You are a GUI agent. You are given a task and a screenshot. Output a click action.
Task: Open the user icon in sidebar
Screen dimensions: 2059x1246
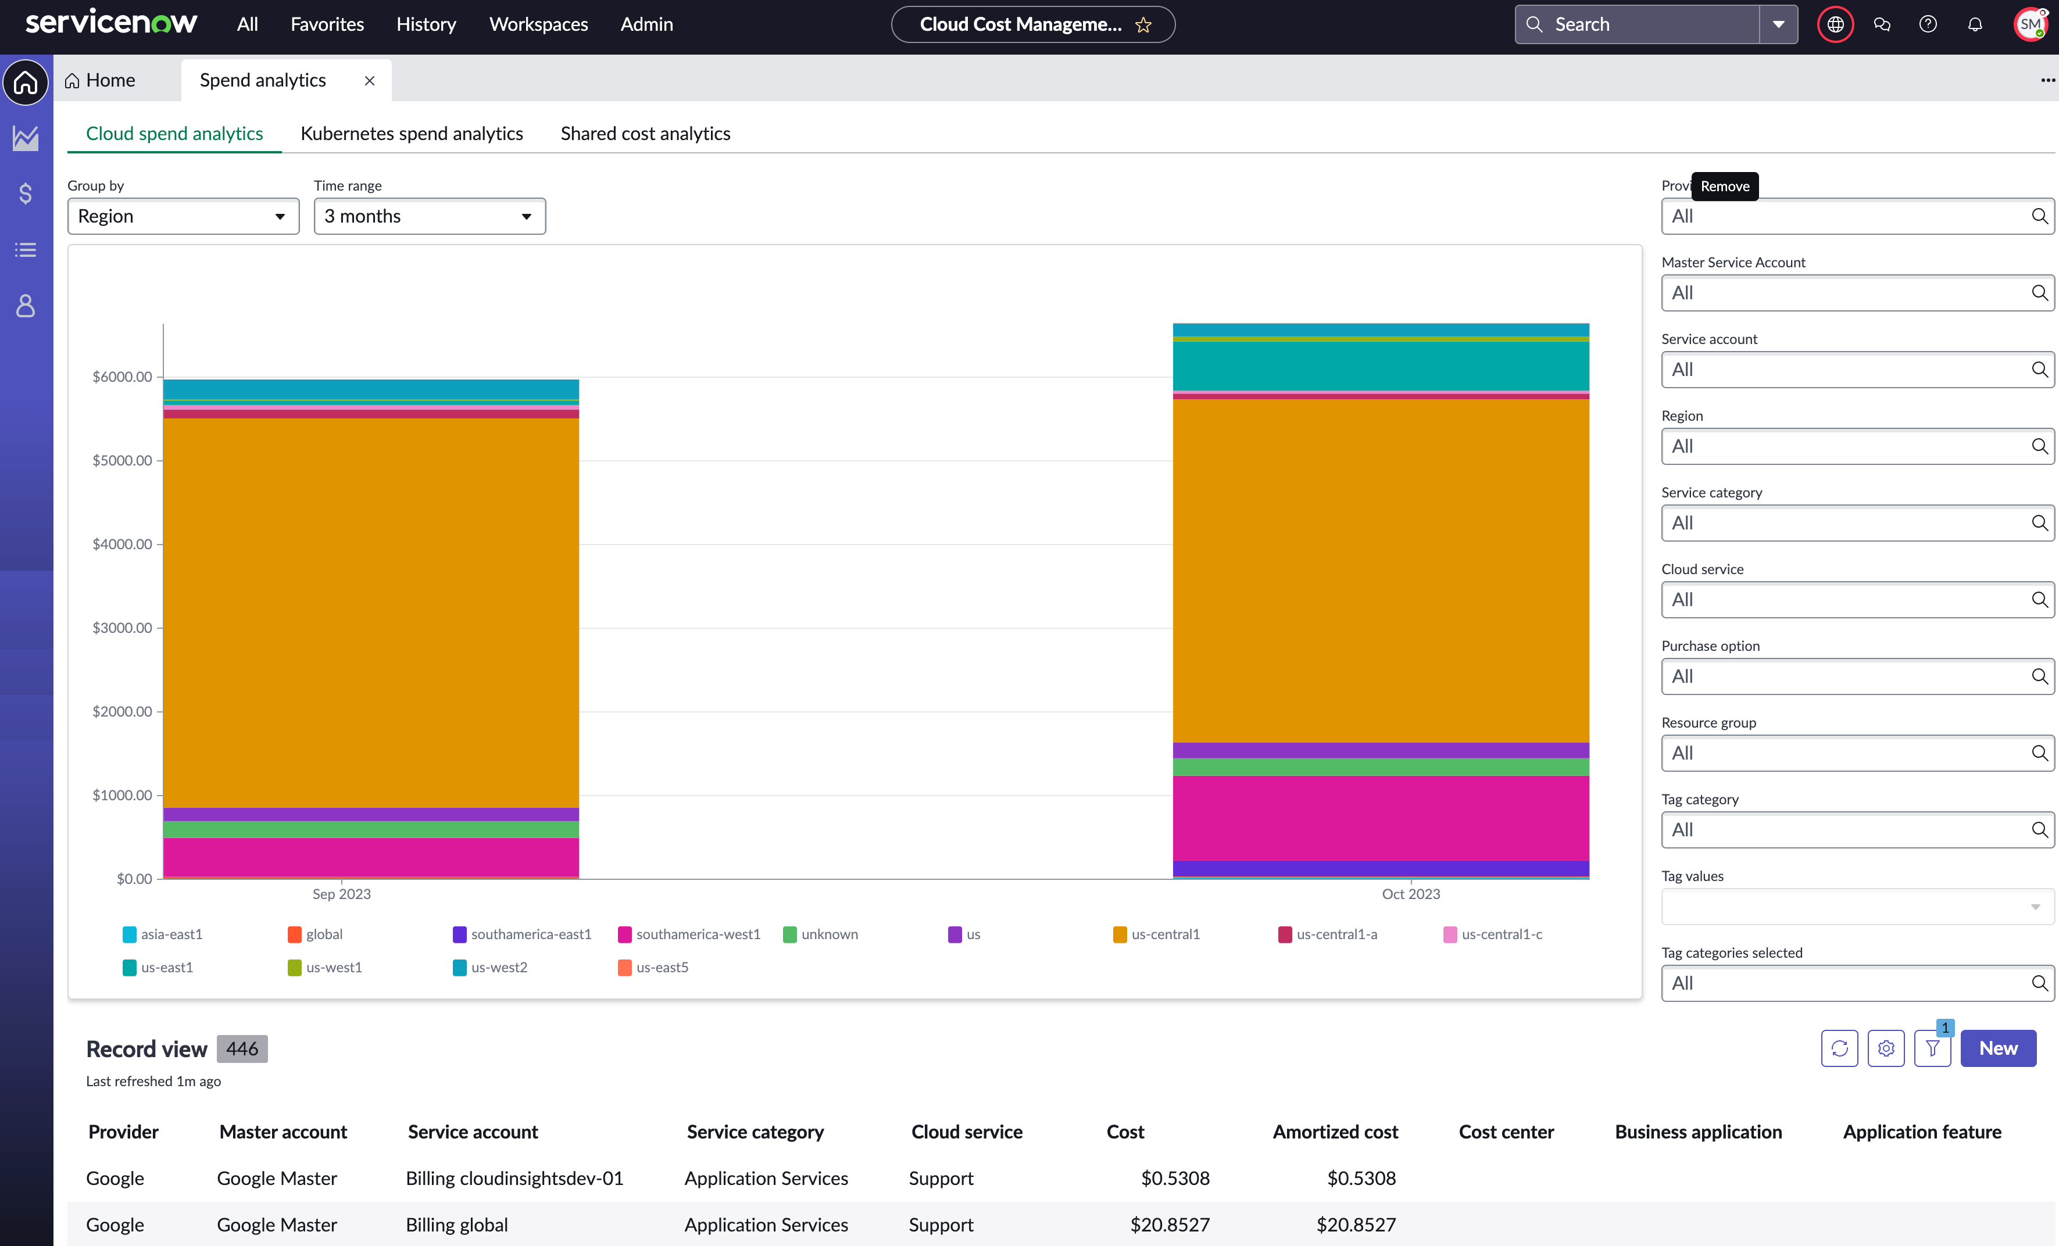(26, 306)
